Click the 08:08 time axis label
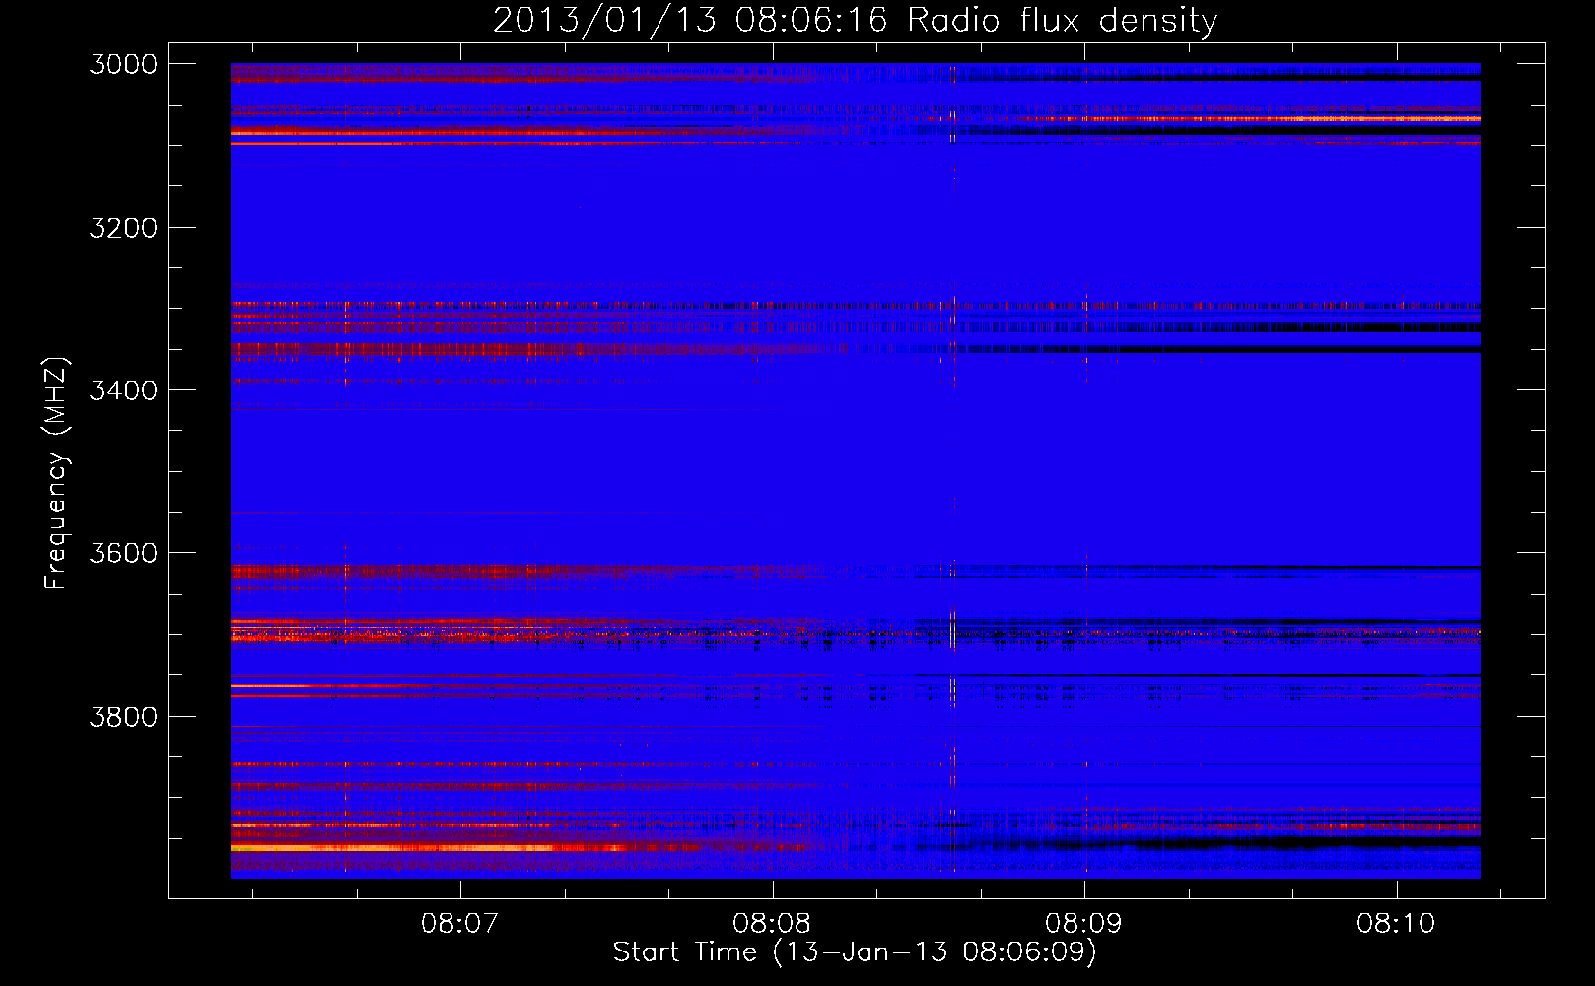Viewport: 1595px width, 986px height. coord(773,924)
